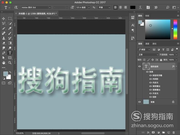Hide the 内阴影 effect
This screenshot has height=135, width=180.
tap(150, 79)
